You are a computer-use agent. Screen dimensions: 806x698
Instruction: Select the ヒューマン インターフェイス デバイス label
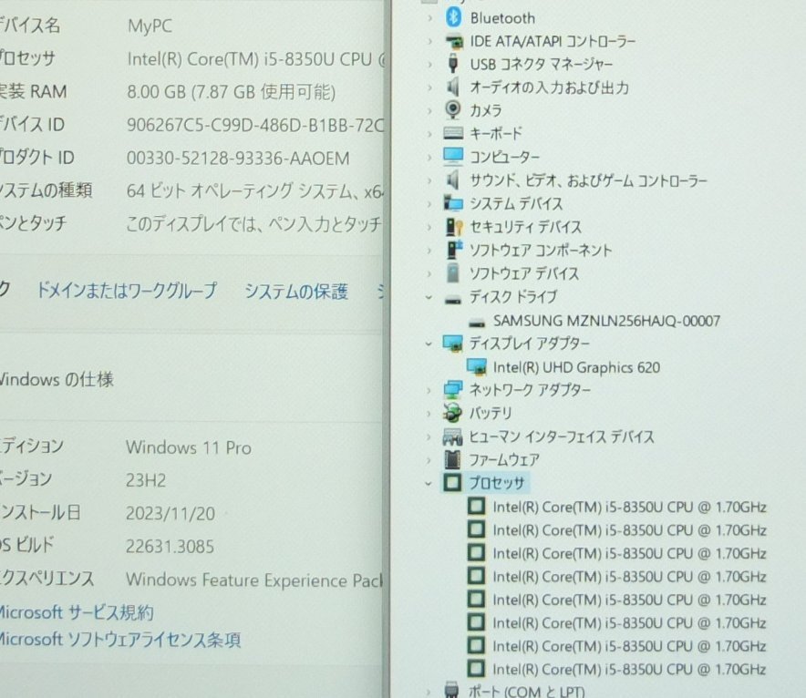click(x=562, y=436)
